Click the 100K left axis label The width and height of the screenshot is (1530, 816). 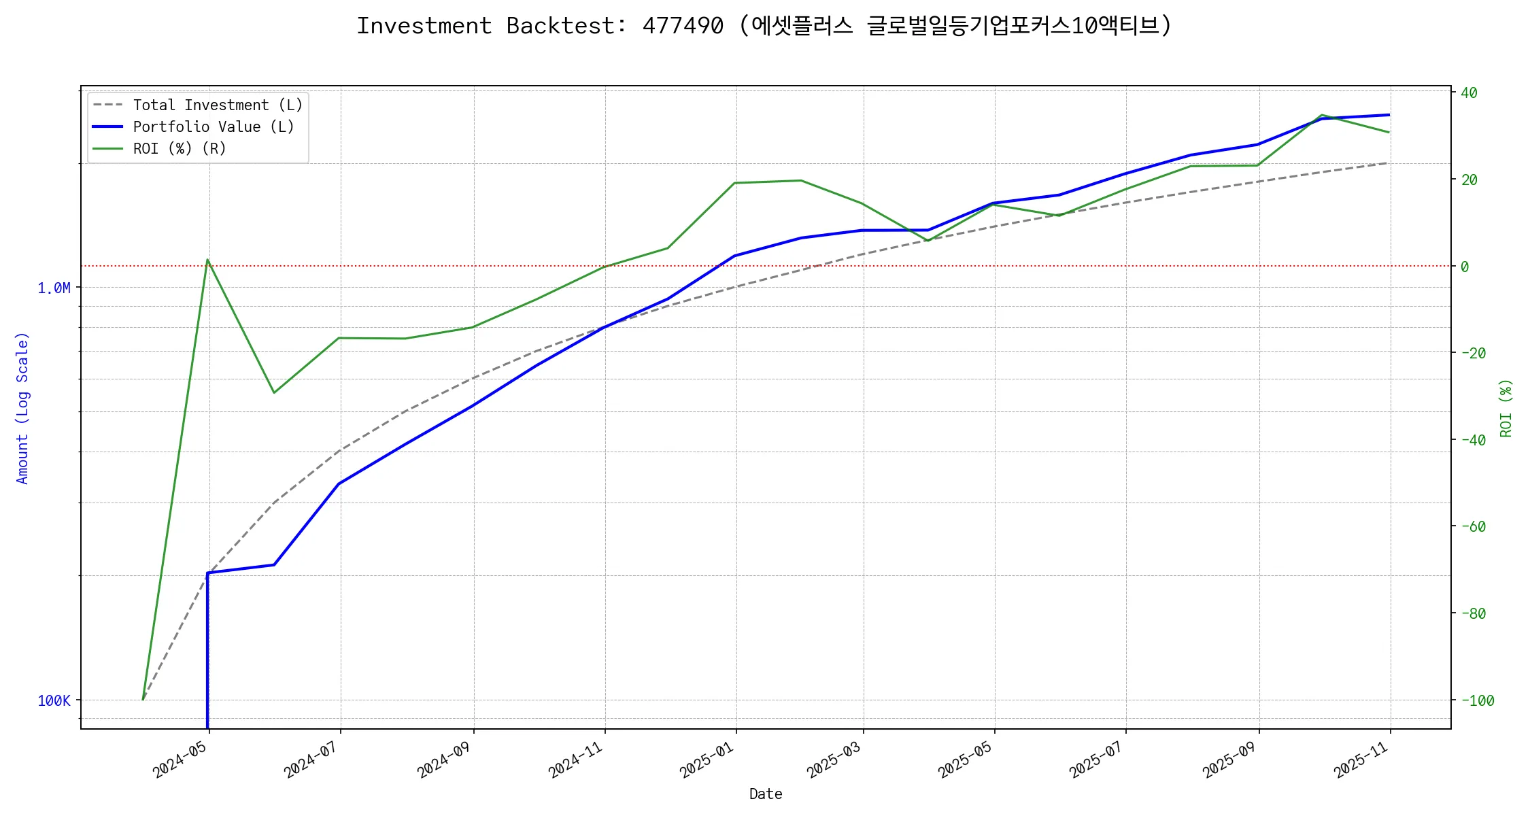54,701
